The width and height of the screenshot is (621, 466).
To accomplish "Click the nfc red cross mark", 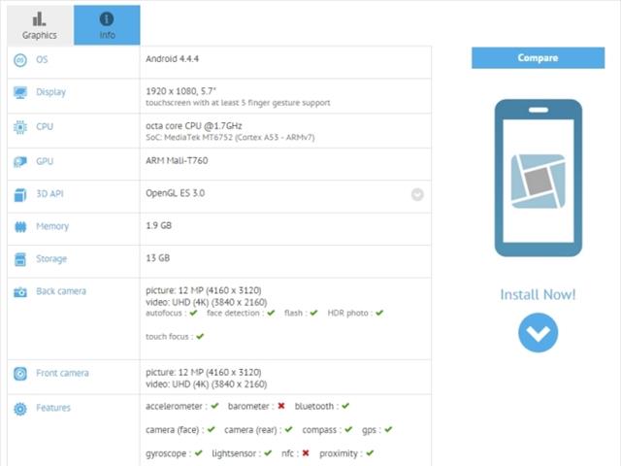I will 306,452.
